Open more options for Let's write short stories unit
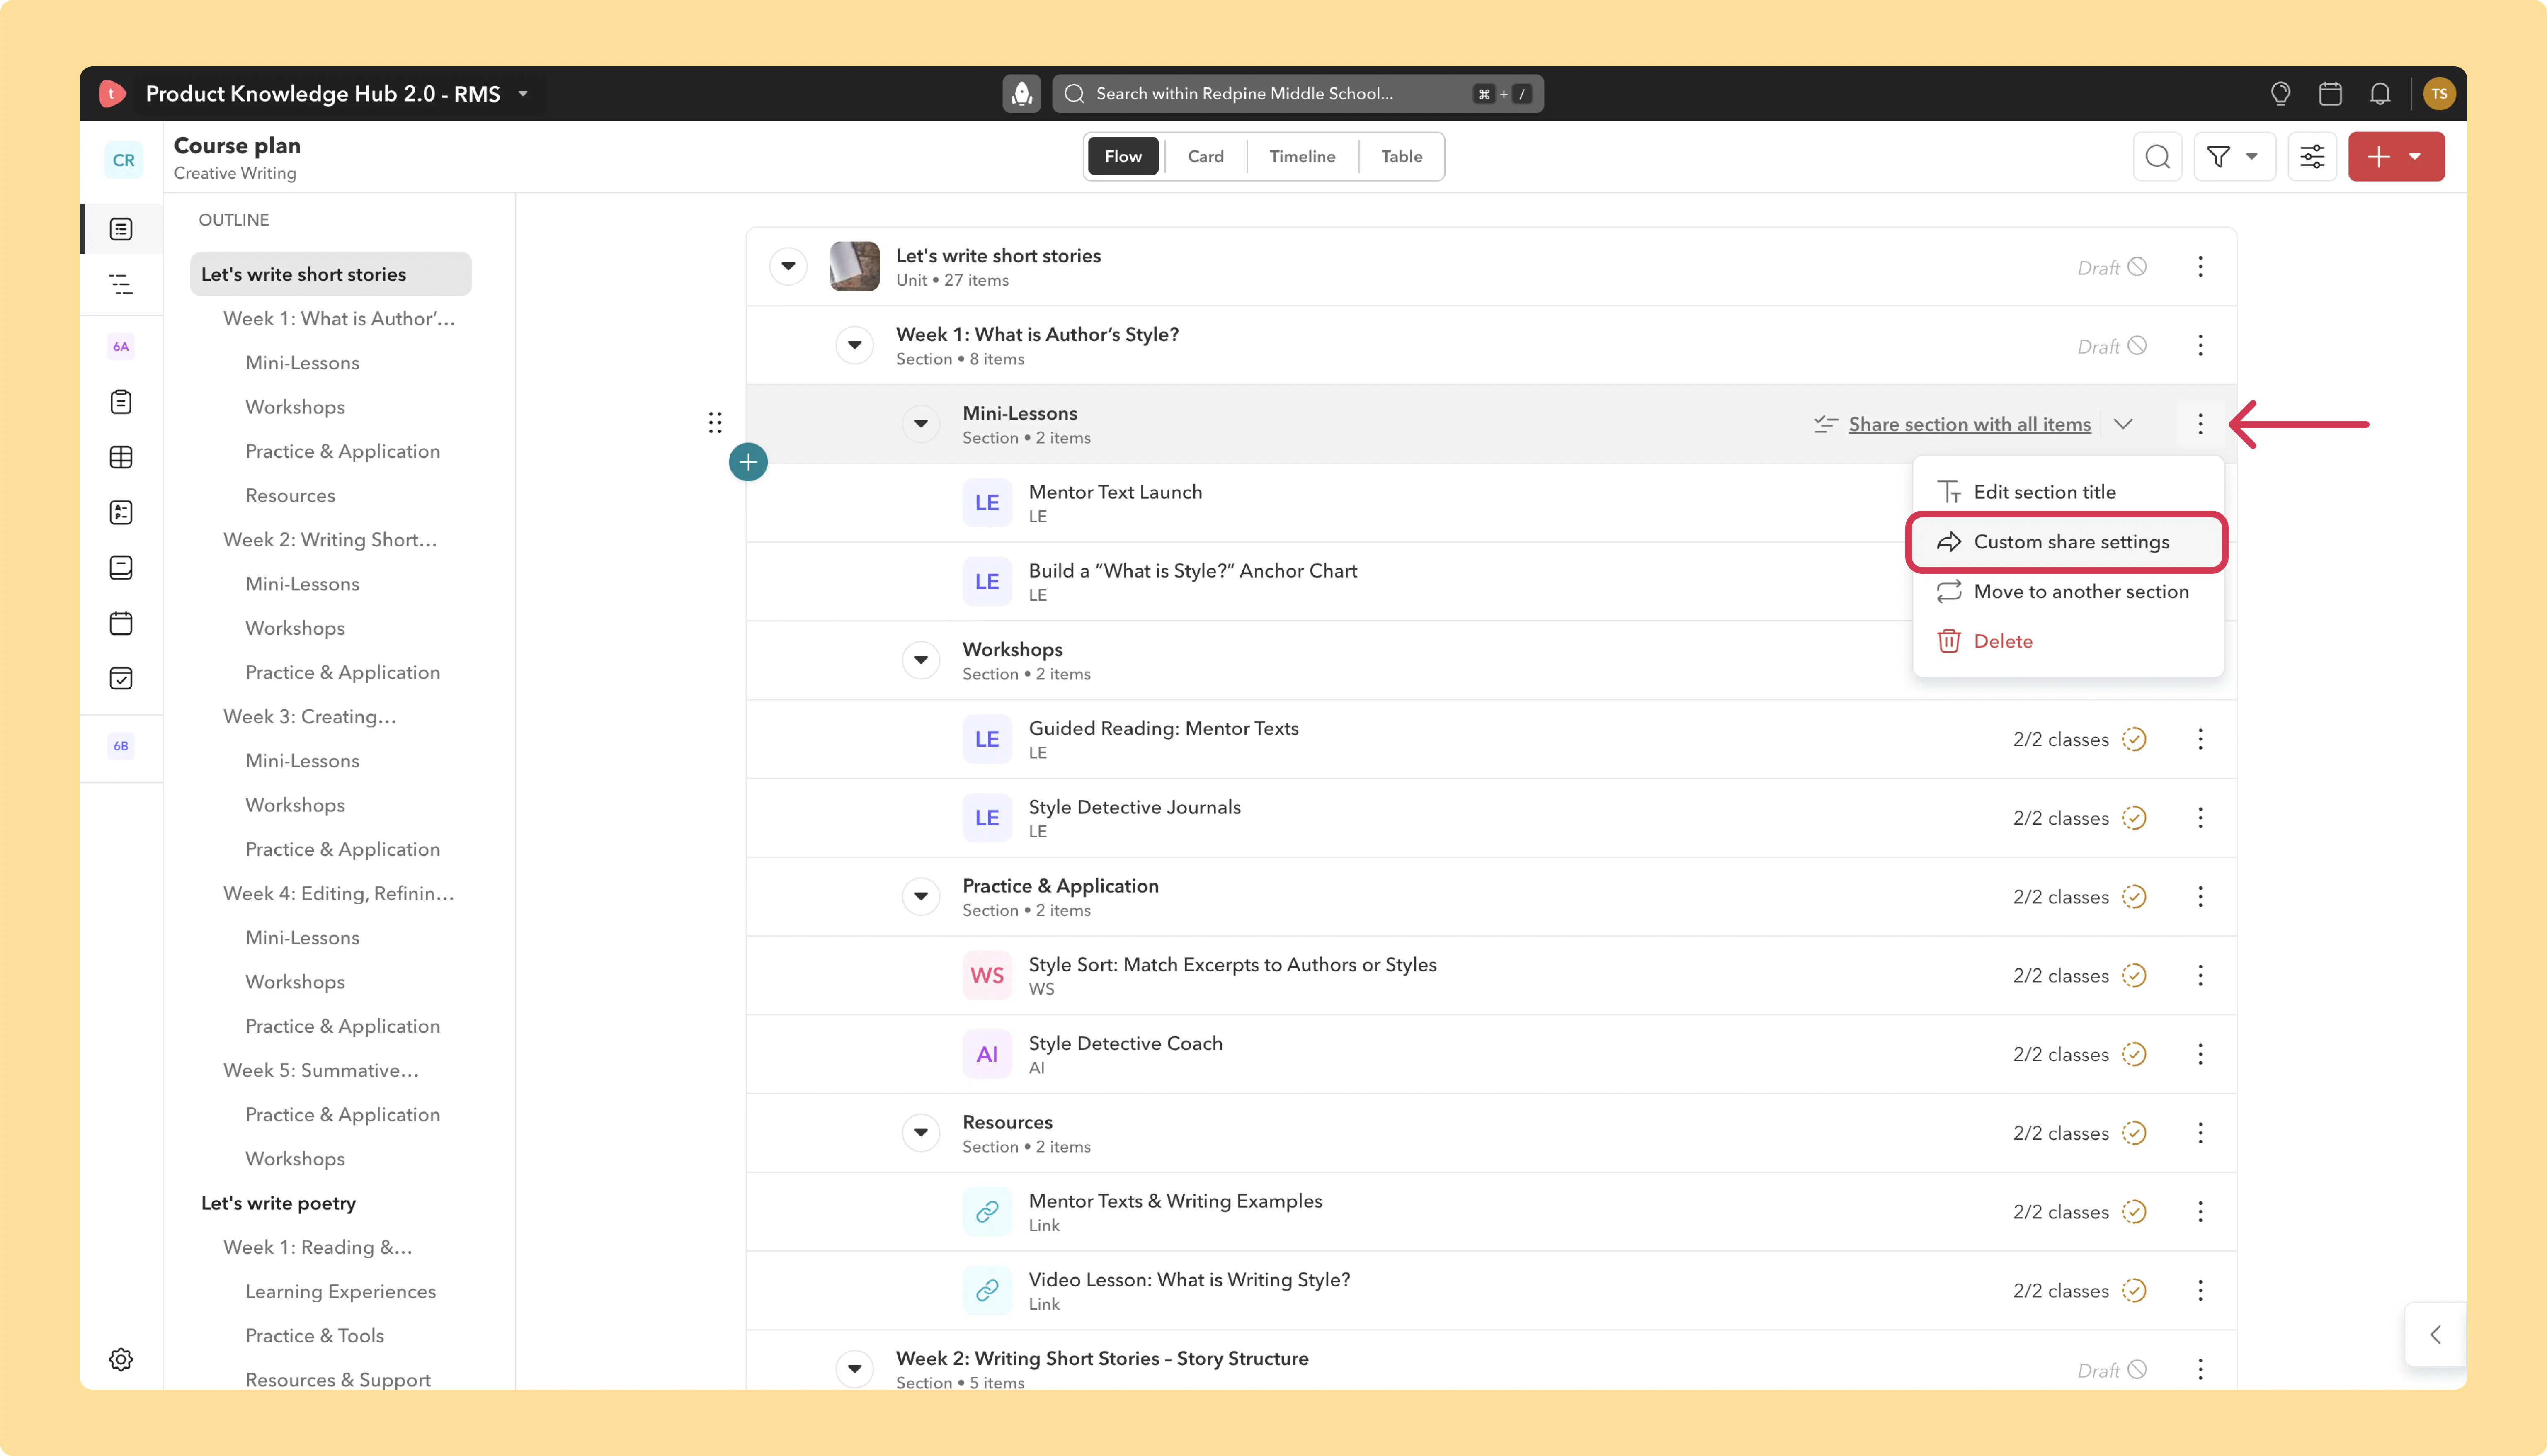Screen dimensions: 2547x1456 click(x=2200, y=267)
